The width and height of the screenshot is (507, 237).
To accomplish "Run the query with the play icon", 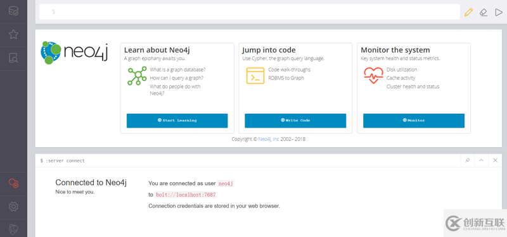I will [498, 12].
